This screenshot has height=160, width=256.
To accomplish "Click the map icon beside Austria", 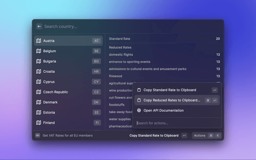I will point(38,41).
